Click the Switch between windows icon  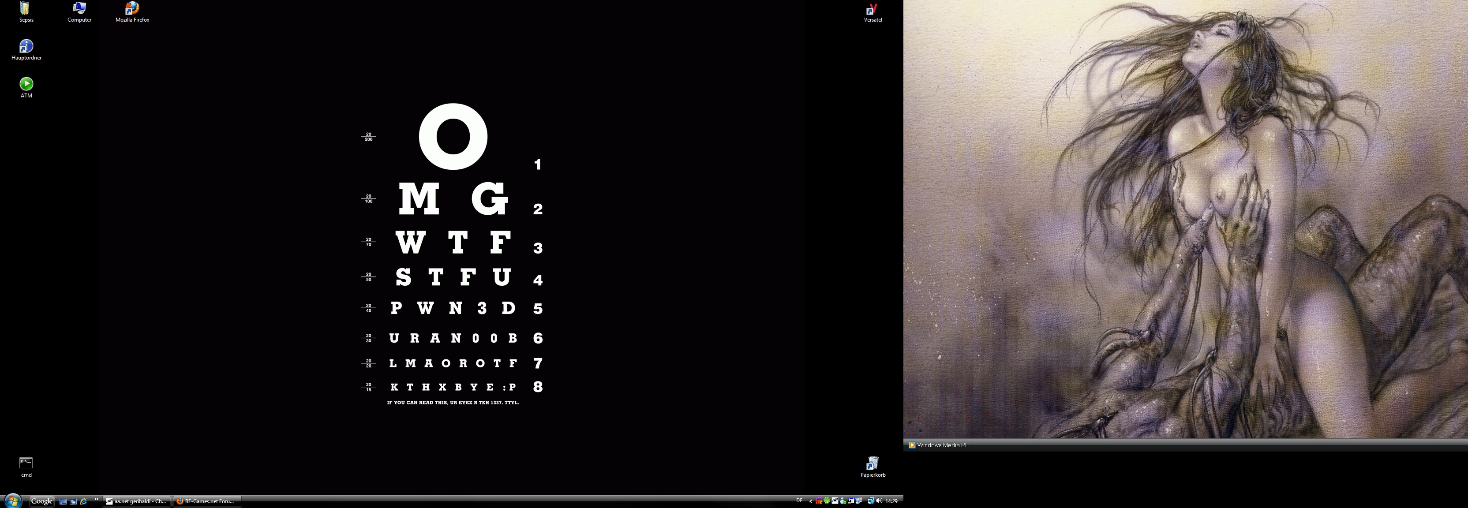[74, 502]
